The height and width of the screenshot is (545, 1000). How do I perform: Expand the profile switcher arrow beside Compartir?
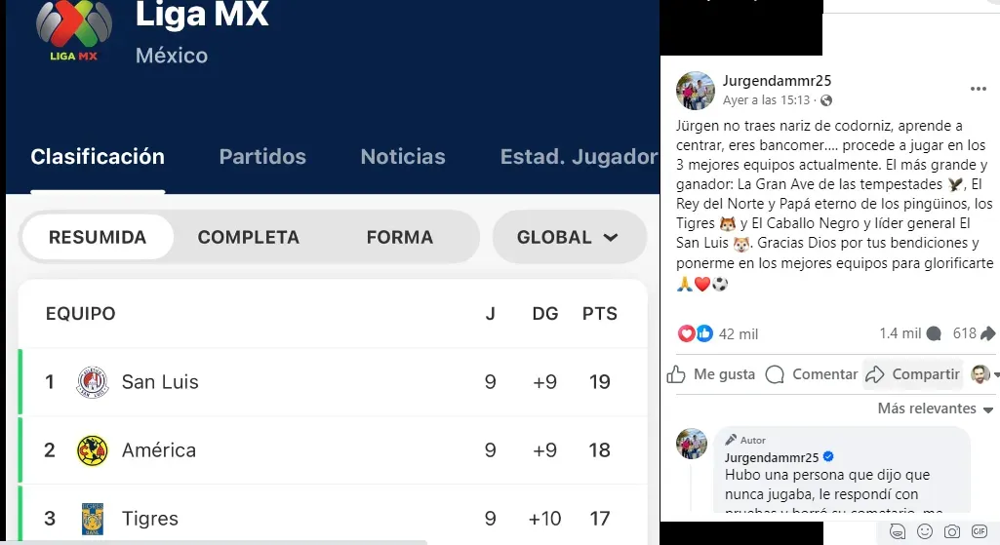click(995, 374)
